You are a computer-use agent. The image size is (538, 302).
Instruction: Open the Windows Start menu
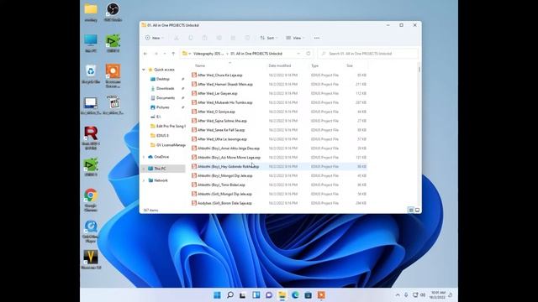217,295
